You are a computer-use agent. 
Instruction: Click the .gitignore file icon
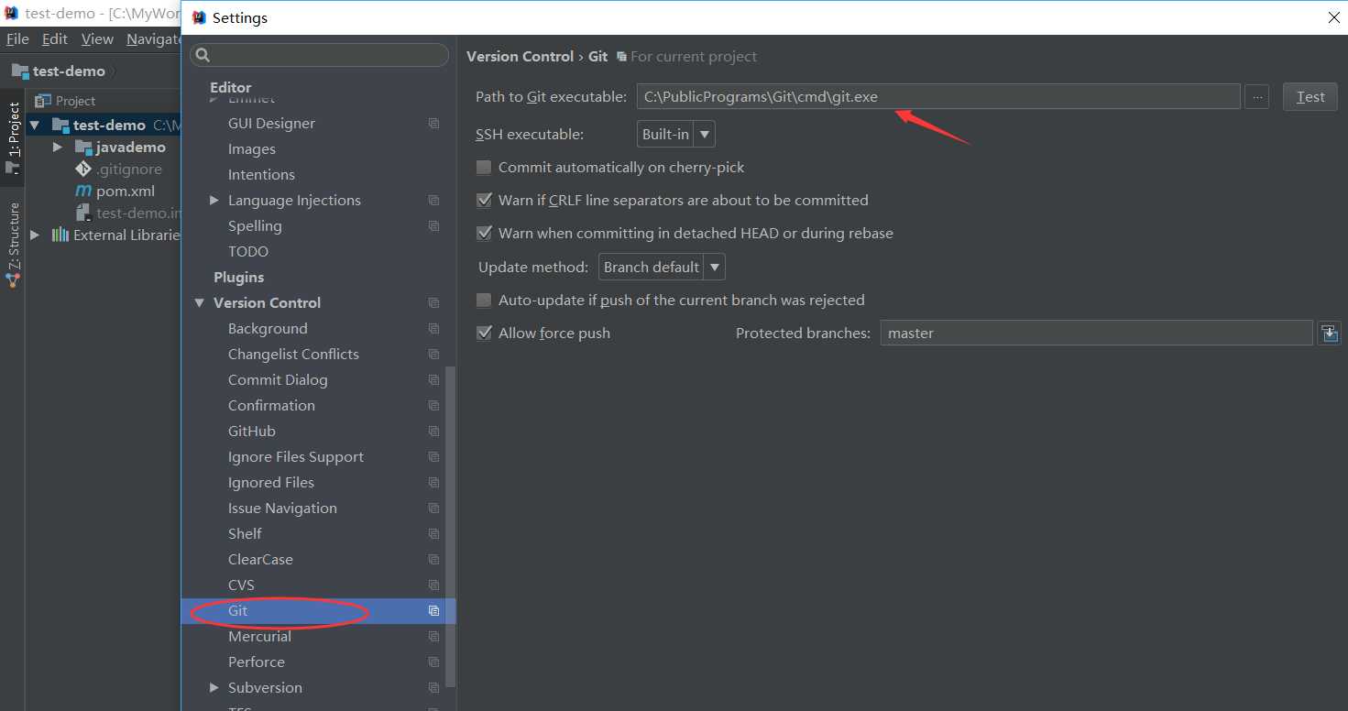(x=82, y=170)
